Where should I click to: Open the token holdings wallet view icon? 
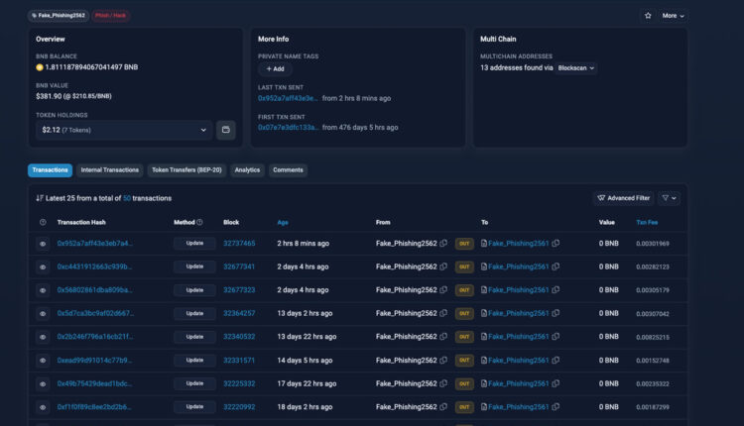coord(226,130)
